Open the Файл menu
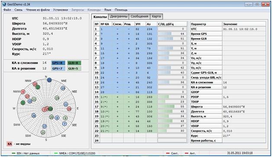 coord(7,10)
